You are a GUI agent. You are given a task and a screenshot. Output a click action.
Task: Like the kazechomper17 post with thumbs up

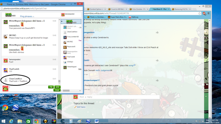(157, 80)
